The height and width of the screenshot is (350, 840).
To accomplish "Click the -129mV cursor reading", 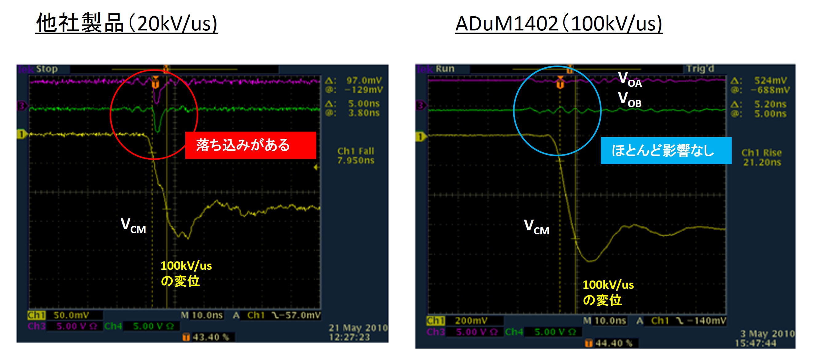I will click(x=364, y=89).
